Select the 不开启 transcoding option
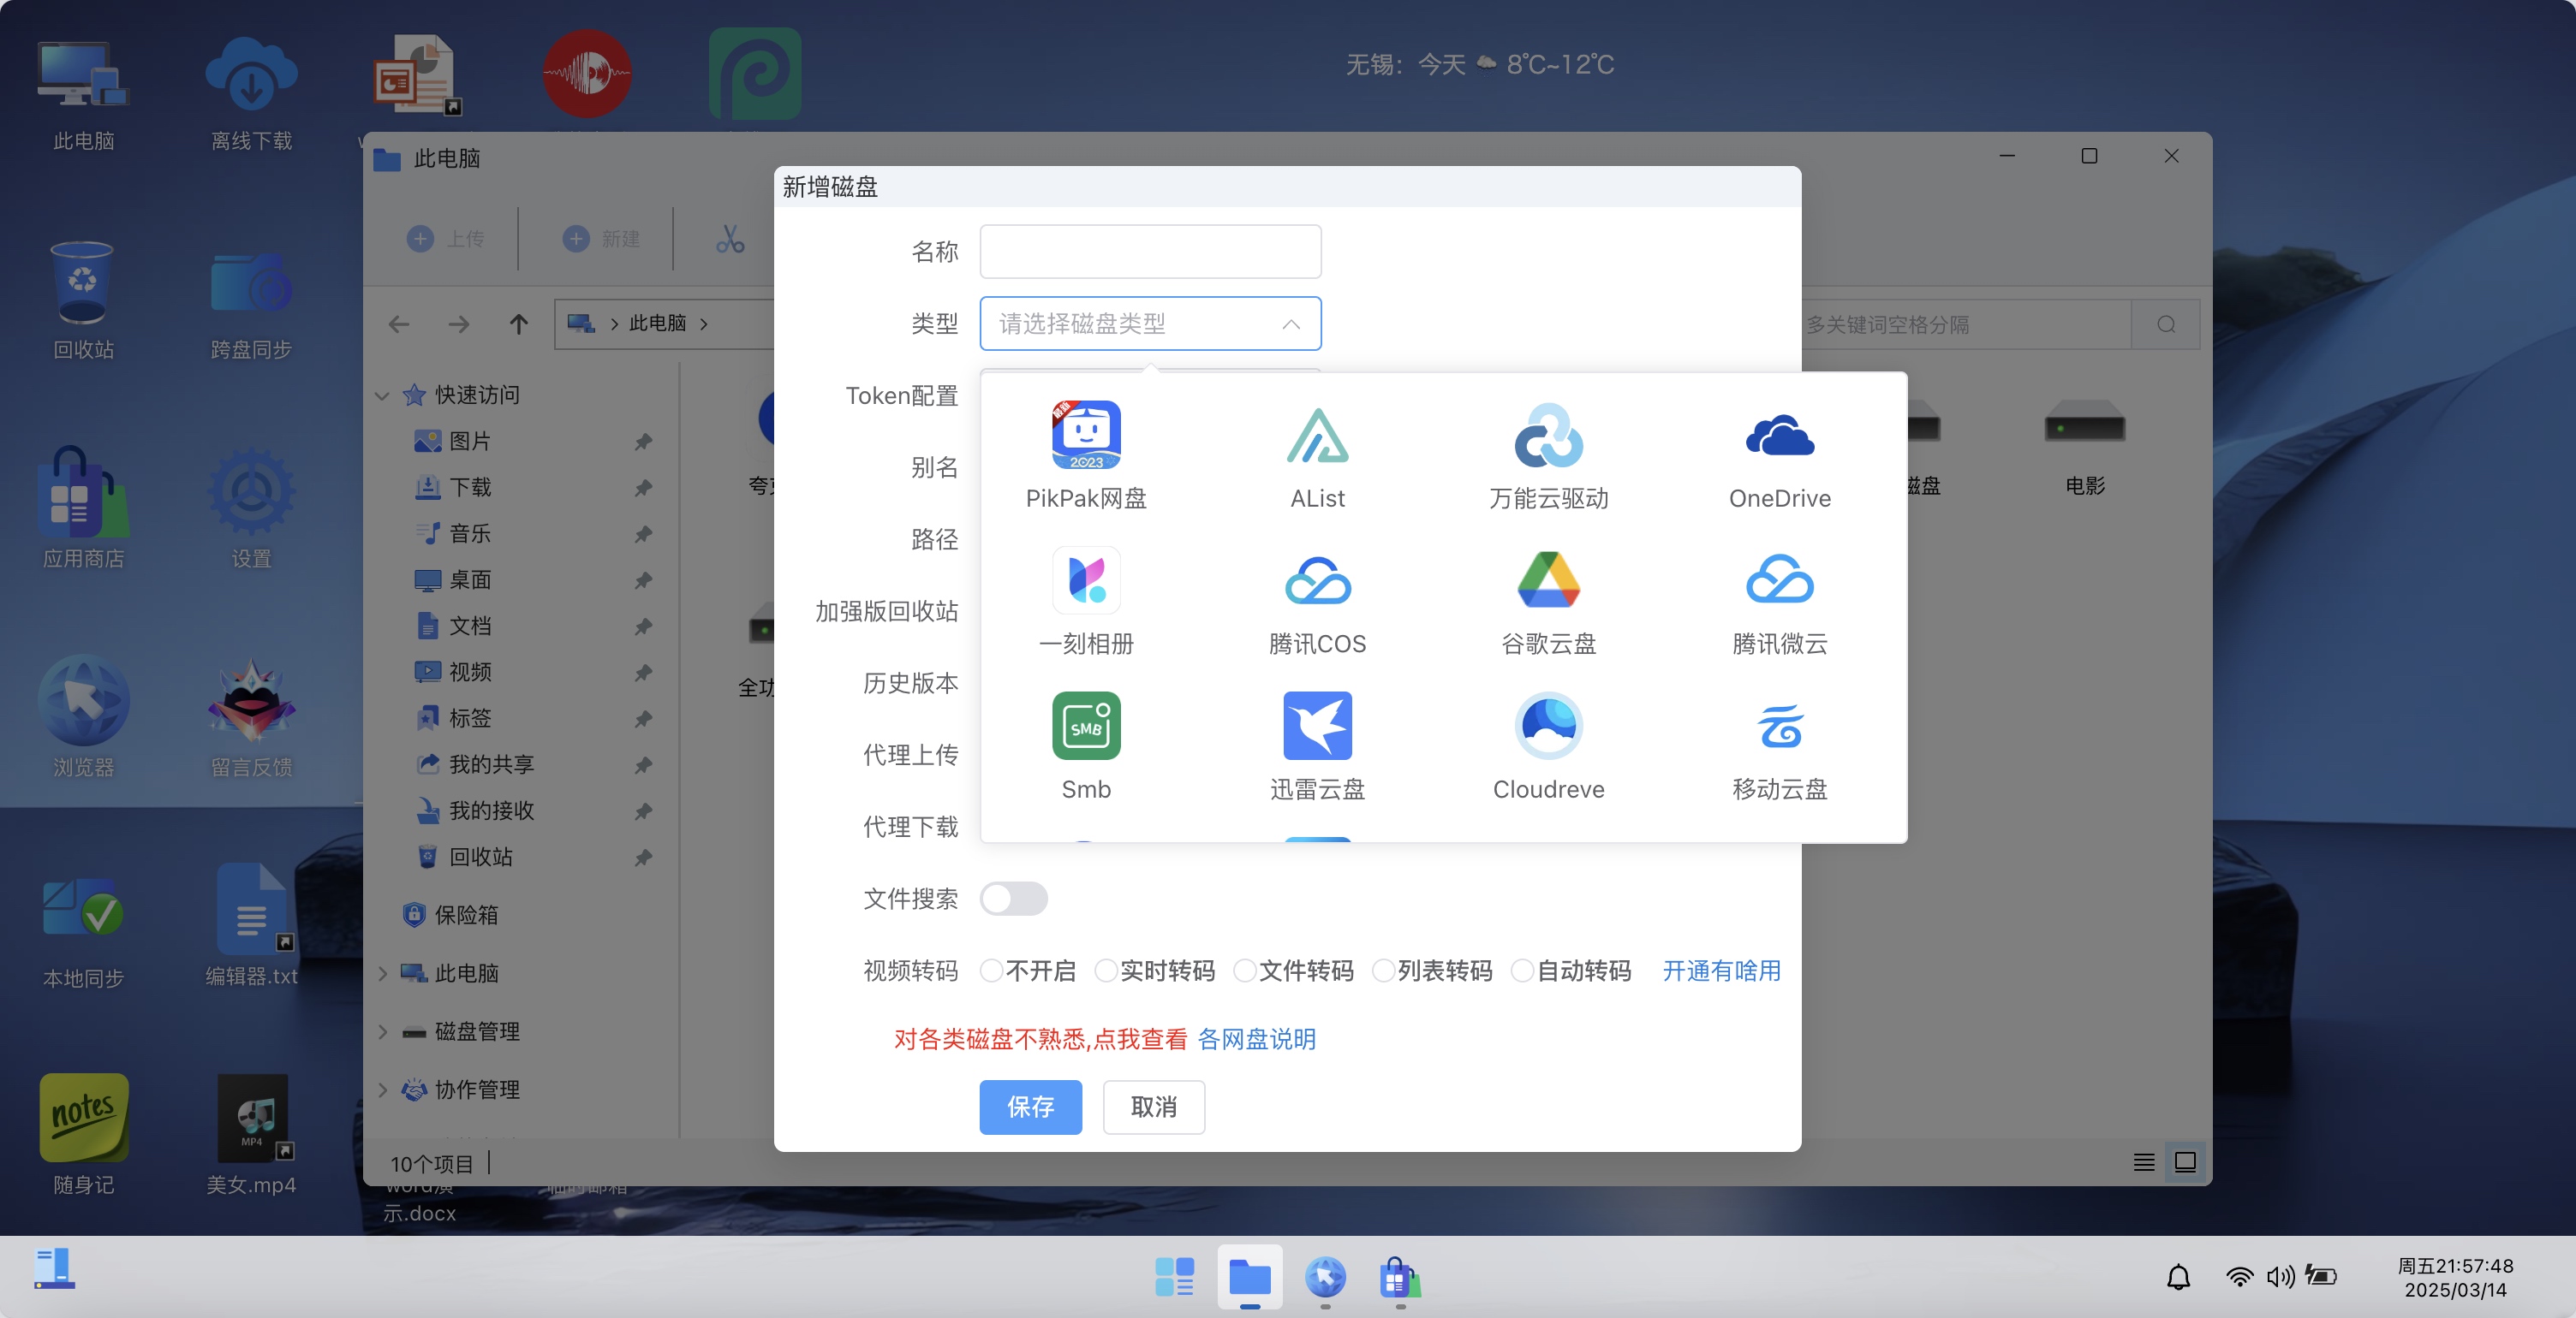 [991, 971]
